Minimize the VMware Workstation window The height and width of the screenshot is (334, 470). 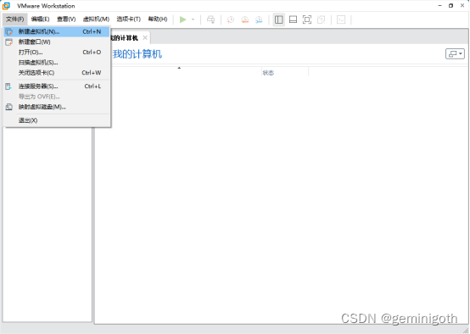[439, 6]
